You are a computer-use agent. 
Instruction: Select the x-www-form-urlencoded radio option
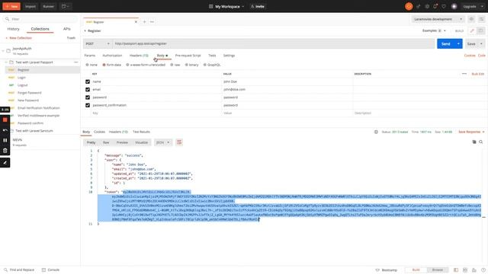127,65
